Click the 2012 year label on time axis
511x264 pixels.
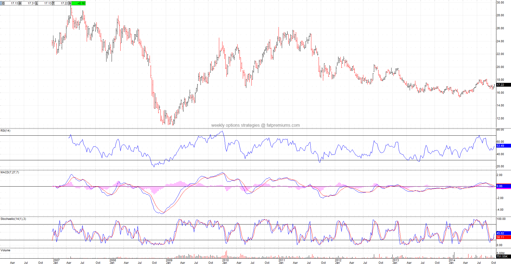pos(338,260)
